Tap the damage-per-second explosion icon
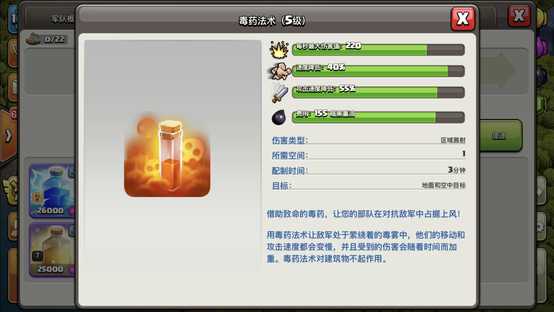This screenshot has height=312, width=554. coord(279,50)
